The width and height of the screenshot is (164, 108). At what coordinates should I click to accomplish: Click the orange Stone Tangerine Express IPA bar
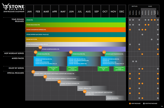76,30
